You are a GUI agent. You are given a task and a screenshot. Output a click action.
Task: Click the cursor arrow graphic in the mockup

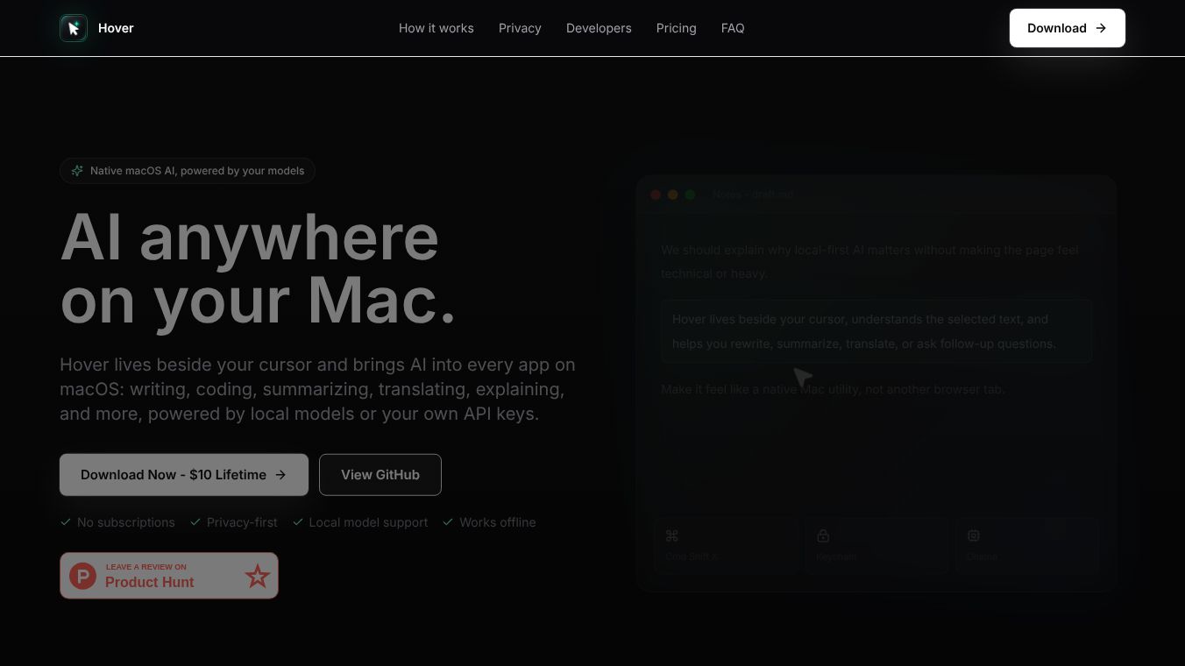pyautogui.click(x=803, y=379)
